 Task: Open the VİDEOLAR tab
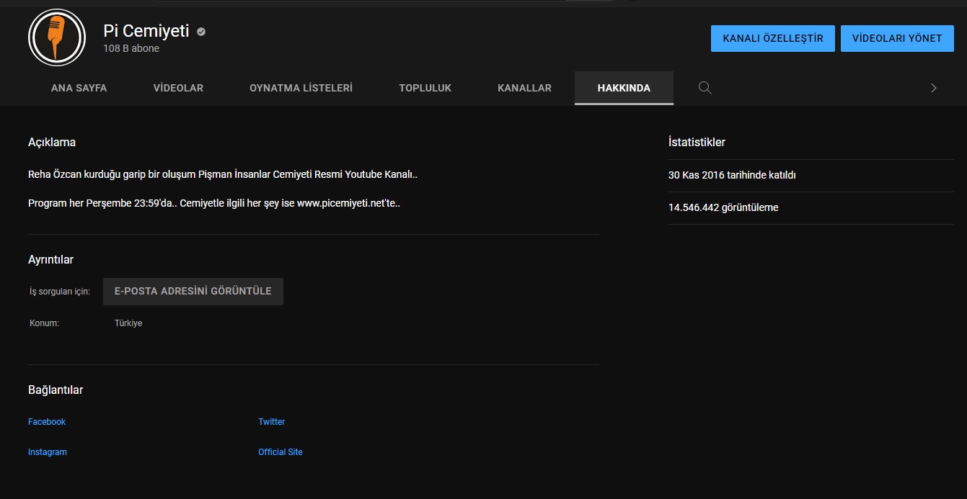click(178, 88)
